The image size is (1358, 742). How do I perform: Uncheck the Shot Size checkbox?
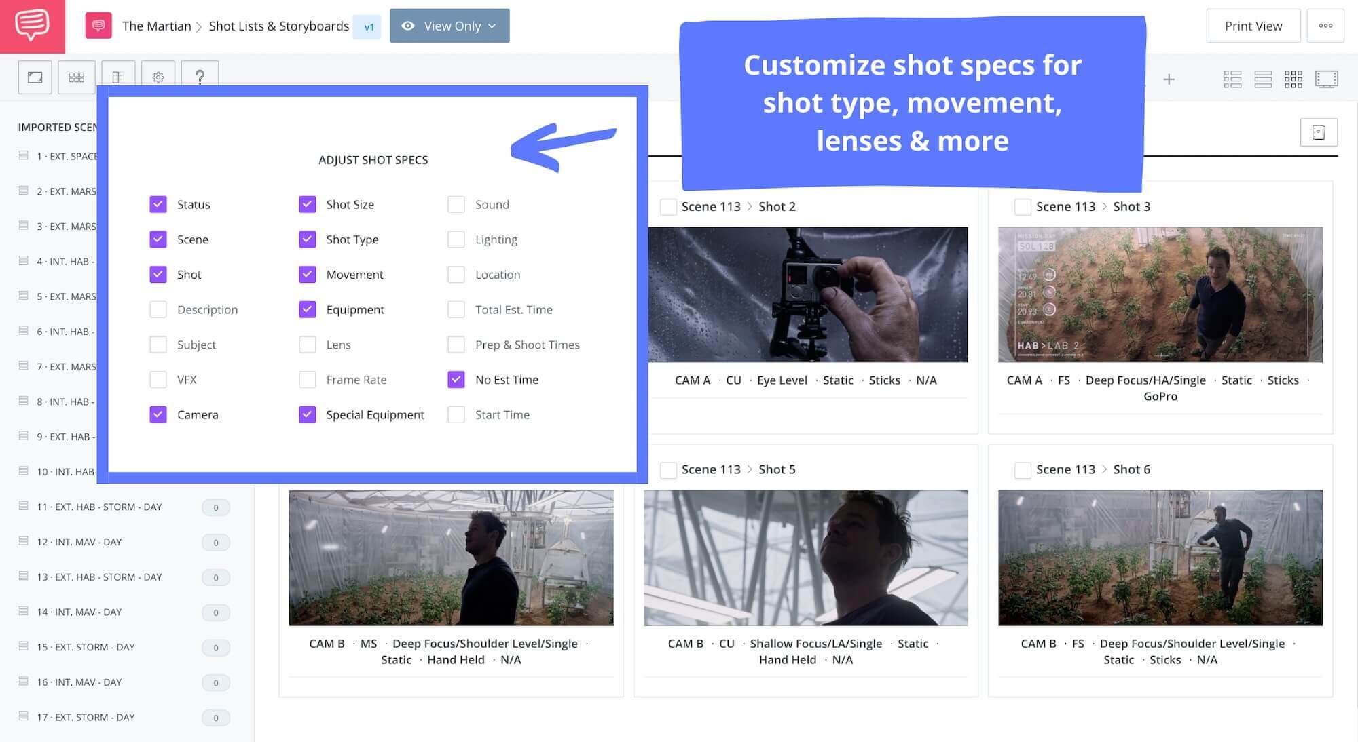[x=308, y=204]
